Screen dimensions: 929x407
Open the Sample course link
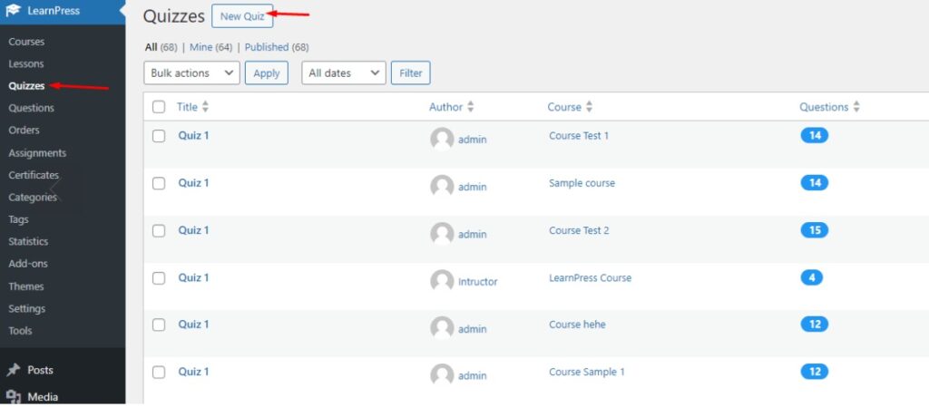pyautogui.click(x=582, y=183)
